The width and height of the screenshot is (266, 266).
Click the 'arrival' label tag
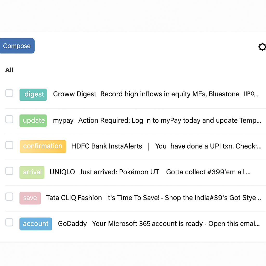(32, 172)
